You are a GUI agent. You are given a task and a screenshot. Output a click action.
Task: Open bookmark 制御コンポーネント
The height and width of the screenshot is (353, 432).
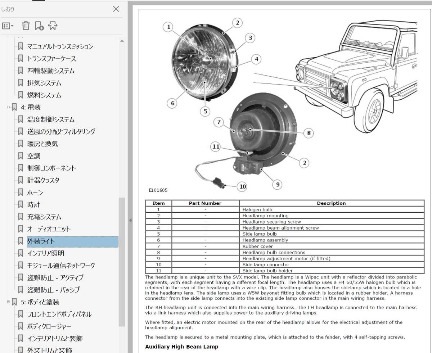[x=51, y=168]
